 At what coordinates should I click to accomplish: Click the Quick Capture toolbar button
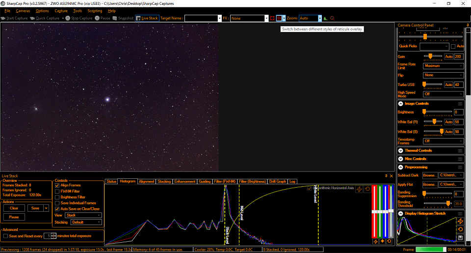coord(45,18)
